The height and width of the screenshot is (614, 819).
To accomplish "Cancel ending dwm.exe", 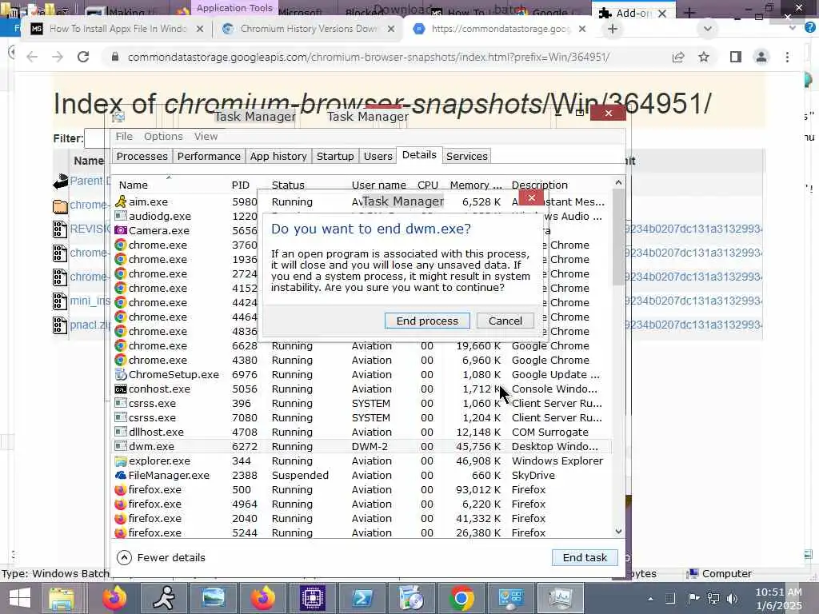I will tap(505, 321).
